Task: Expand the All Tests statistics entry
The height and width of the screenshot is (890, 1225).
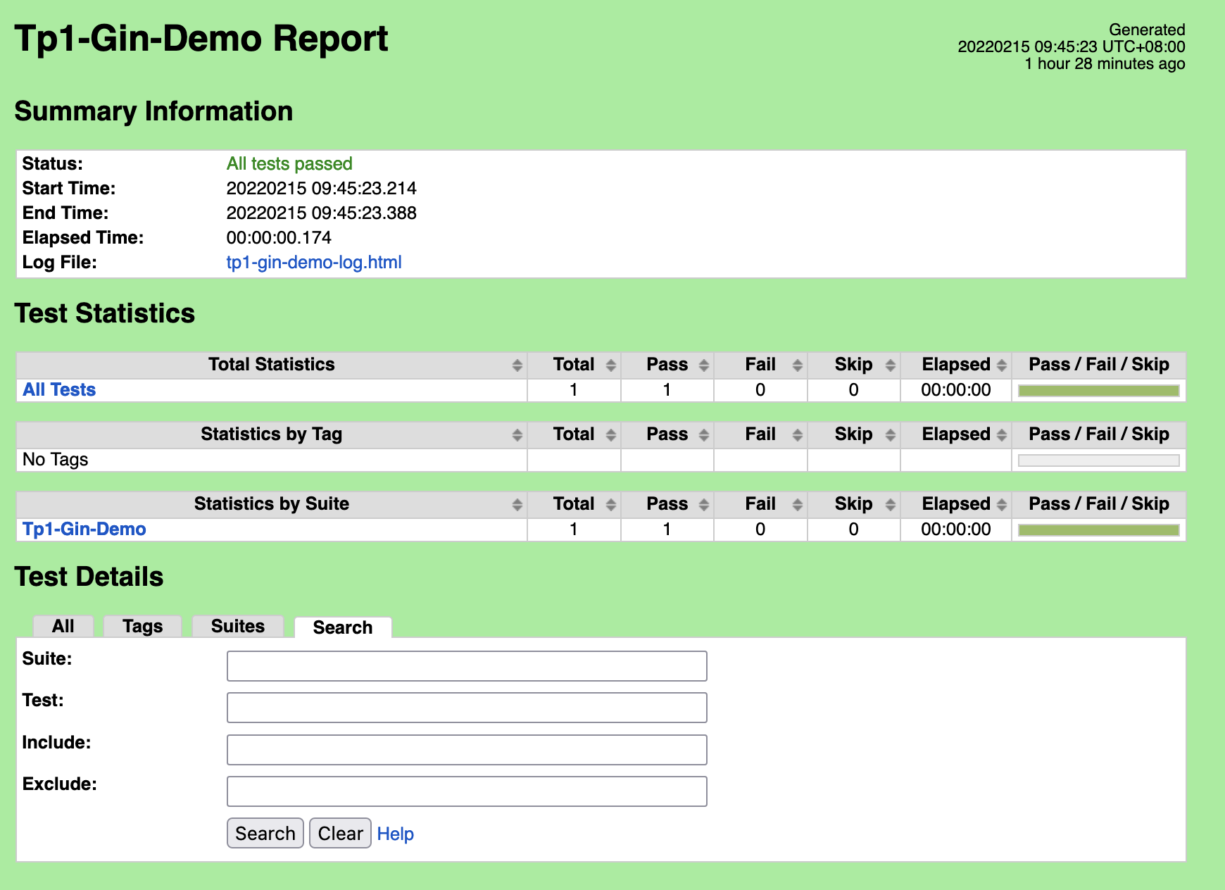Action: (58, 389)
